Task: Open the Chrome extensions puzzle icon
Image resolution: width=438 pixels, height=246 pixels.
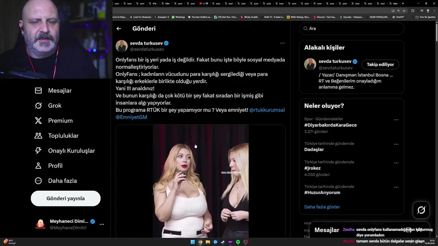Action: pos(413,11)
